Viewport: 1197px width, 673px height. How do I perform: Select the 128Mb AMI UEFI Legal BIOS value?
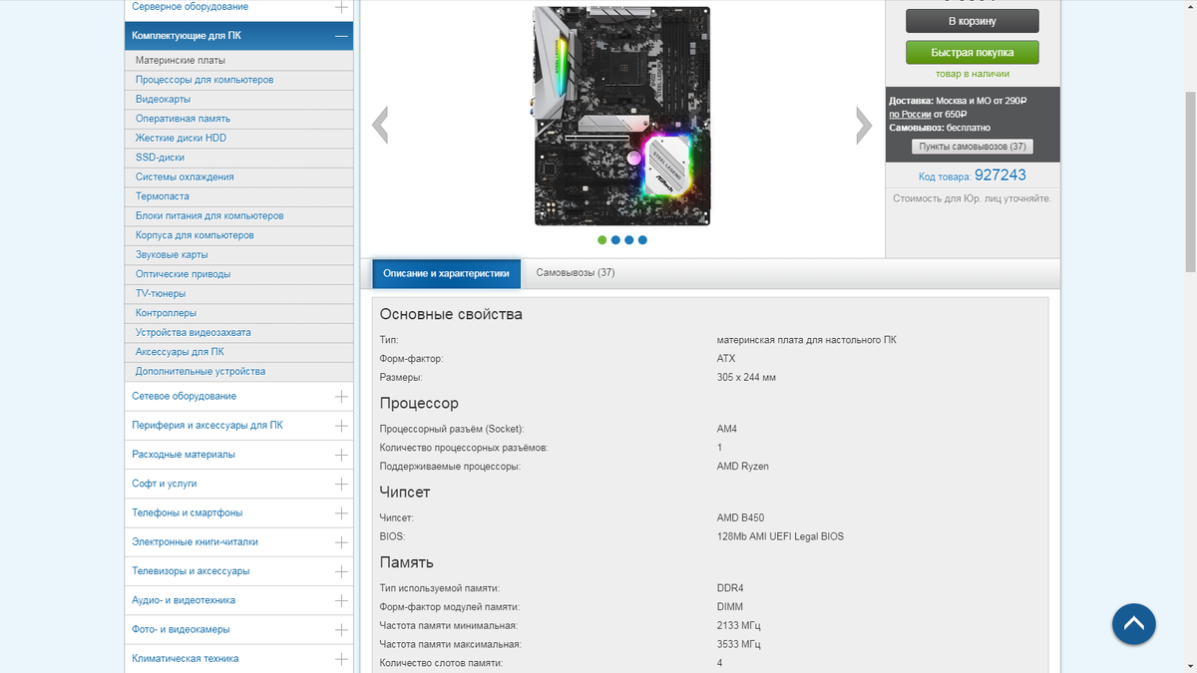coord(780,537)
